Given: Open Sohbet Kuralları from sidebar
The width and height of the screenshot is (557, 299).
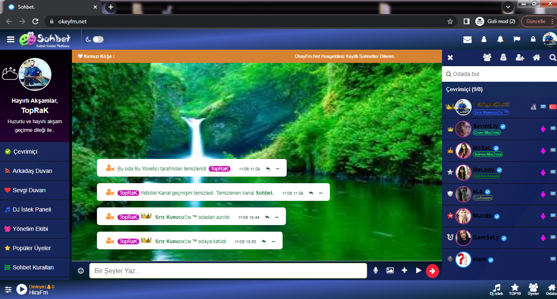Looking at the screenshot, I should [x=35, y=267].
